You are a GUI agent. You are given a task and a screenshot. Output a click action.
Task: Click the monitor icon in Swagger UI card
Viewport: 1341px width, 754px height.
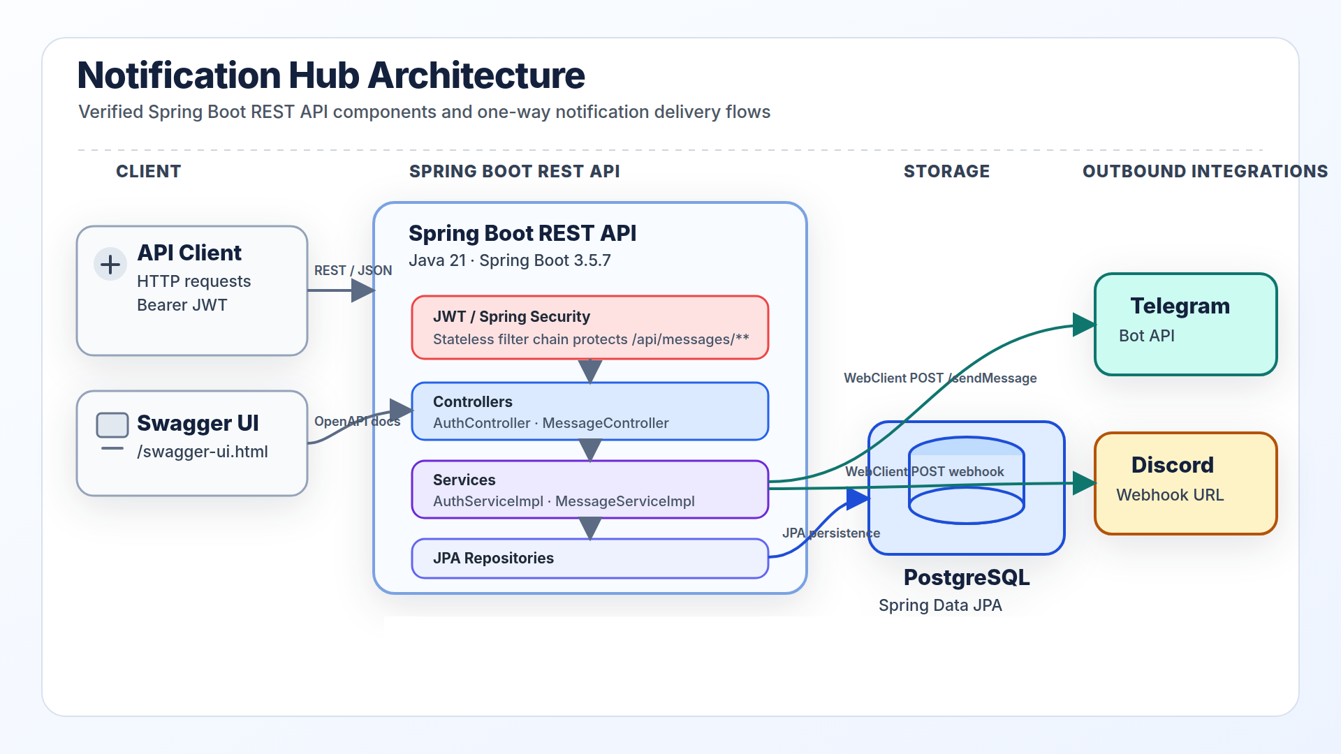[112, 431]
